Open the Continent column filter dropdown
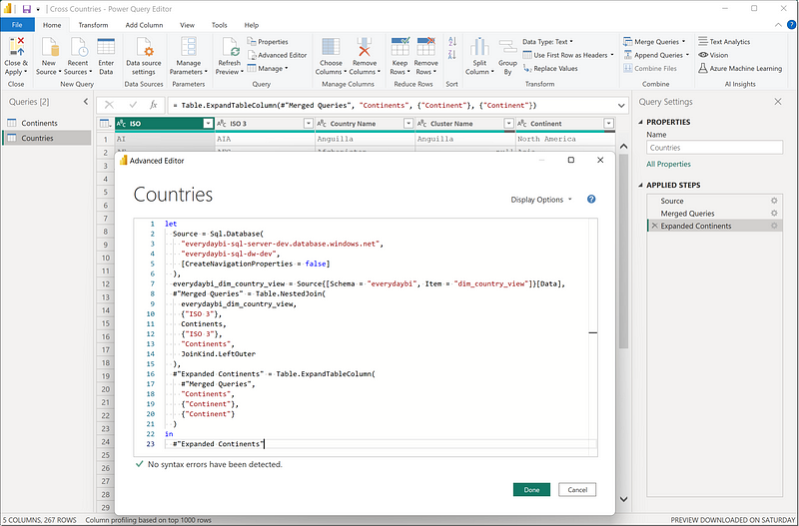 click(x=609, y=124)
